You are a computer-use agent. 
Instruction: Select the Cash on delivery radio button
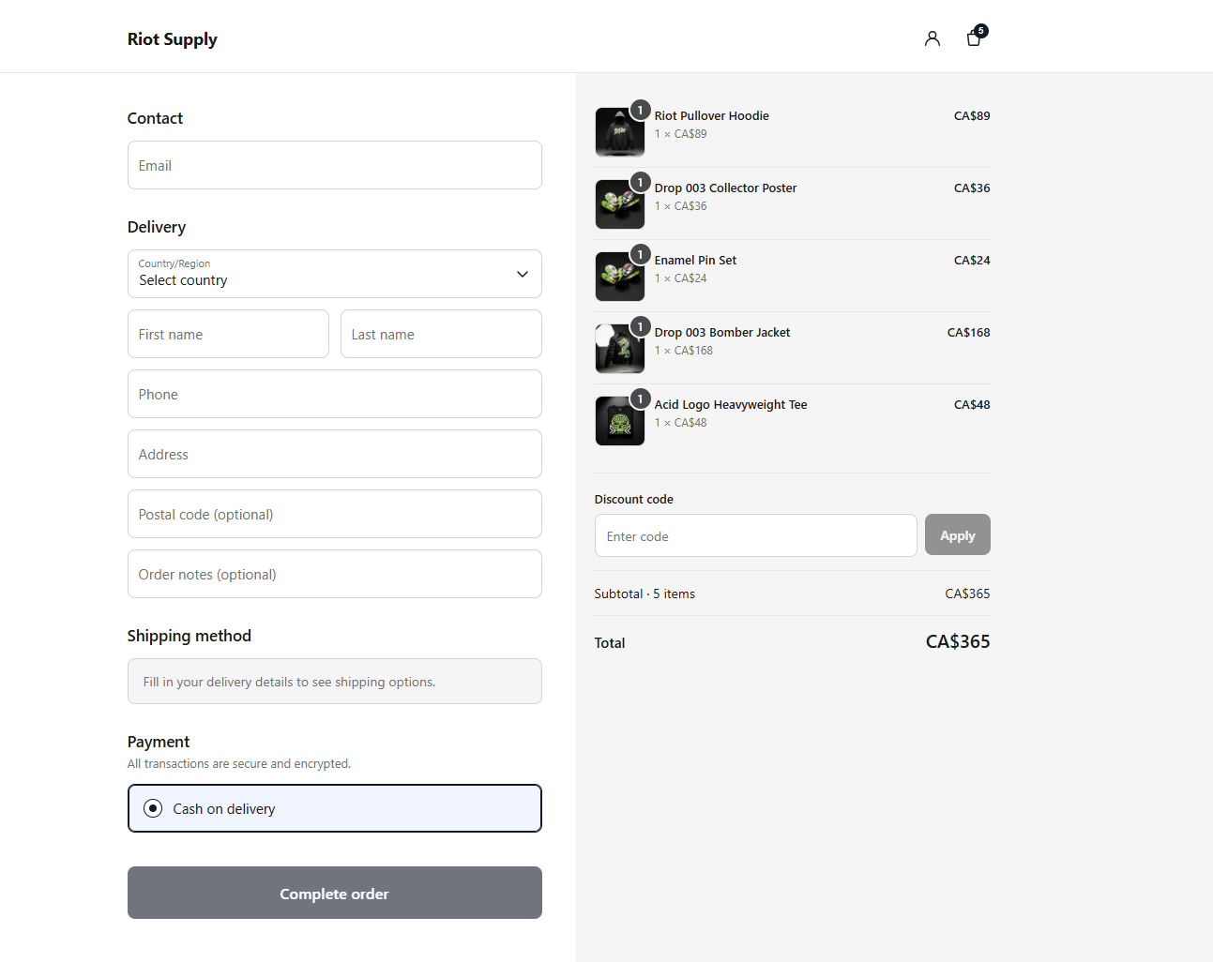click(x=153, y=808)
